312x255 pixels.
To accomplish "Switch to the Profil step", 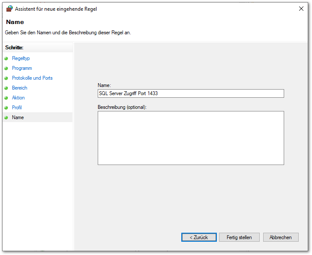I will point(17,108).
